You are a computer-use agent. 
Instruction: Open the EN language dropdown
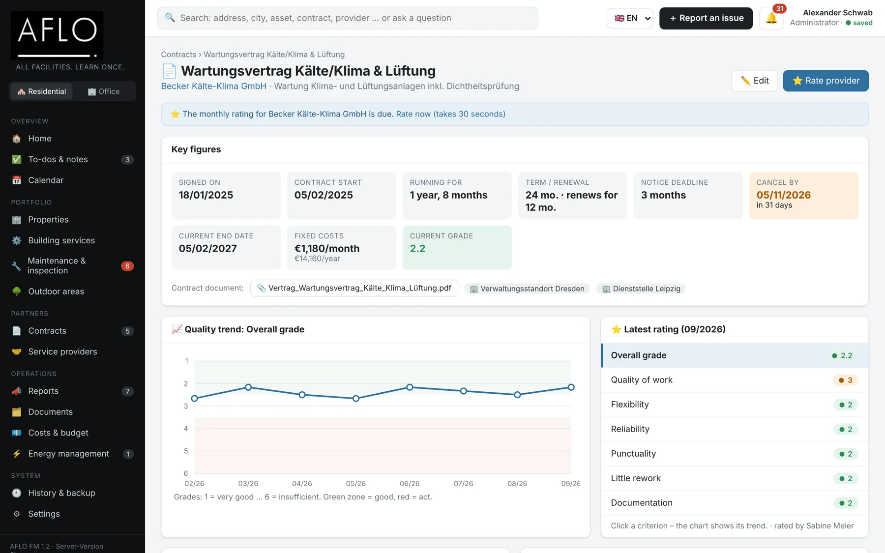point(630,18)
